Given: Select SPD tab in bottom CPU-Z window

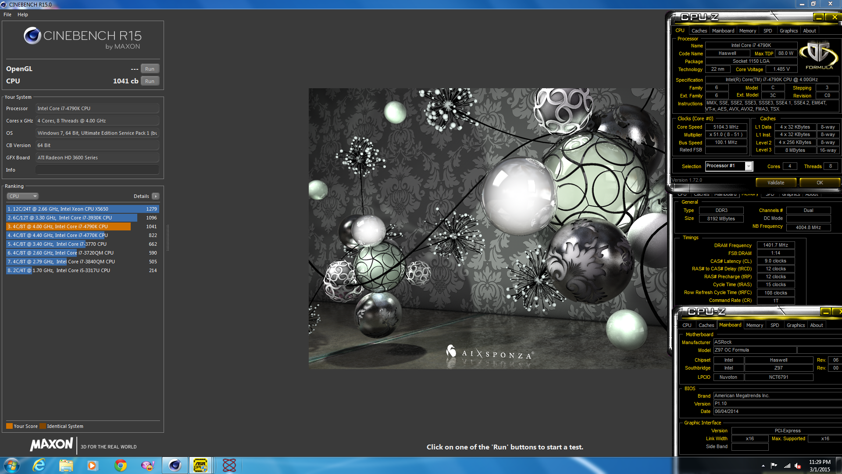Looking at the screenshot, I should point(774,325).
